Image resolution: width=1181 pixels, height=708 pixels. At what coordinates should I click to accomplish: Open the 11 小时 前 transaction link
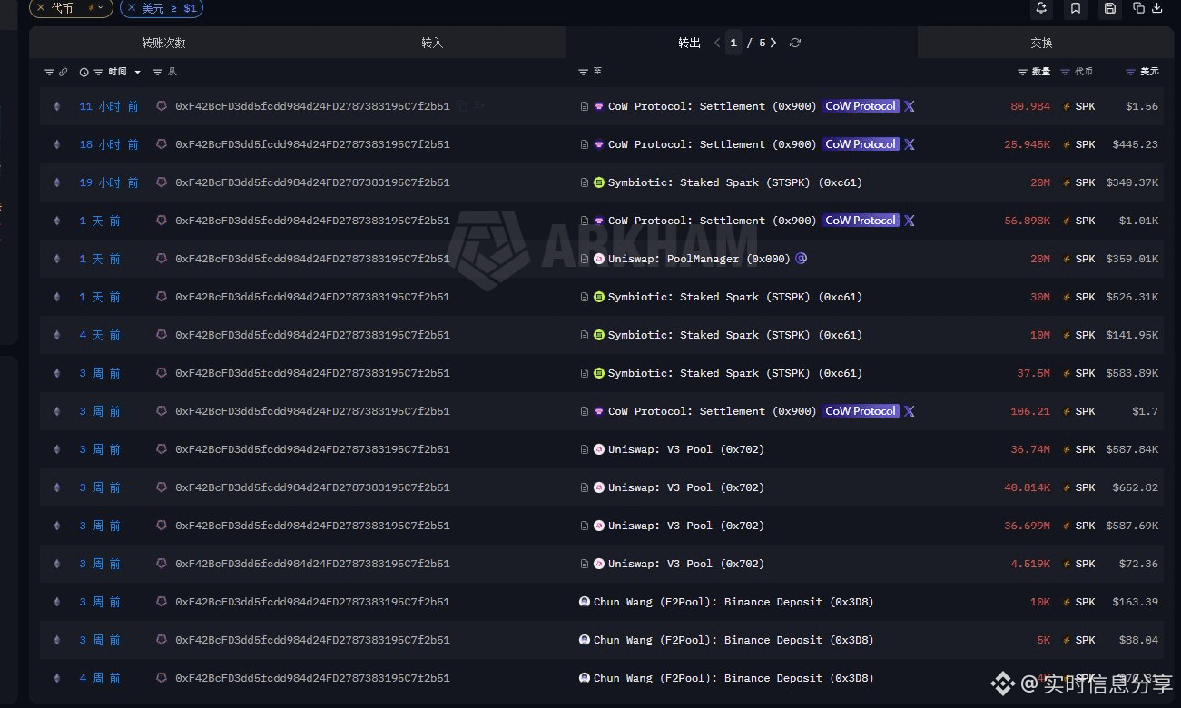(109, 106)
